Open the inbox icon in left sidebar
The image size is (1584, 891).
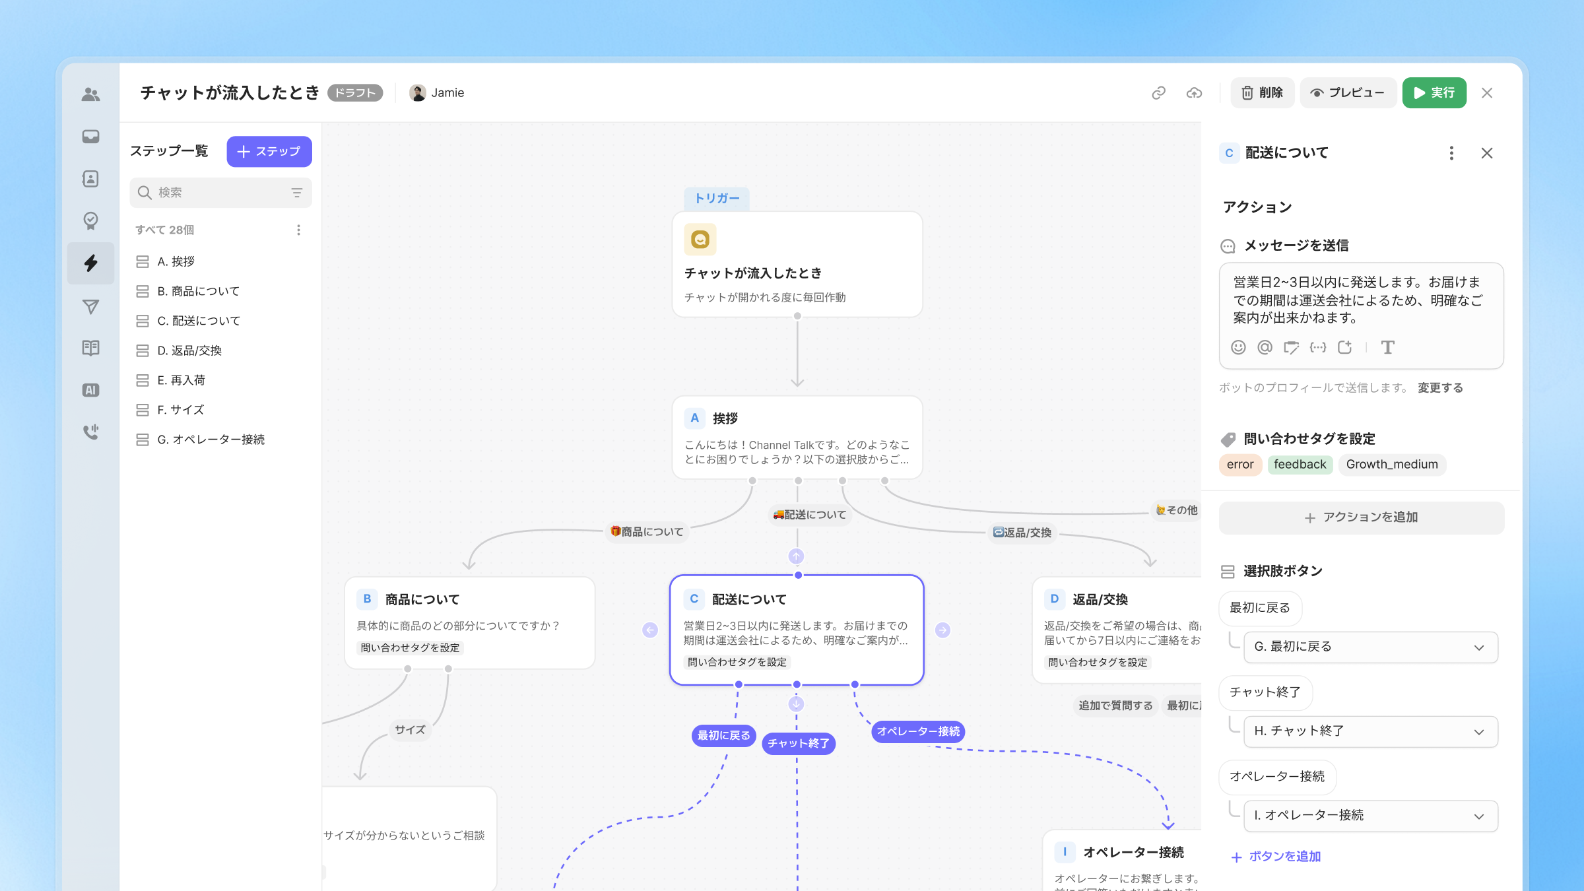pos(90,137)
